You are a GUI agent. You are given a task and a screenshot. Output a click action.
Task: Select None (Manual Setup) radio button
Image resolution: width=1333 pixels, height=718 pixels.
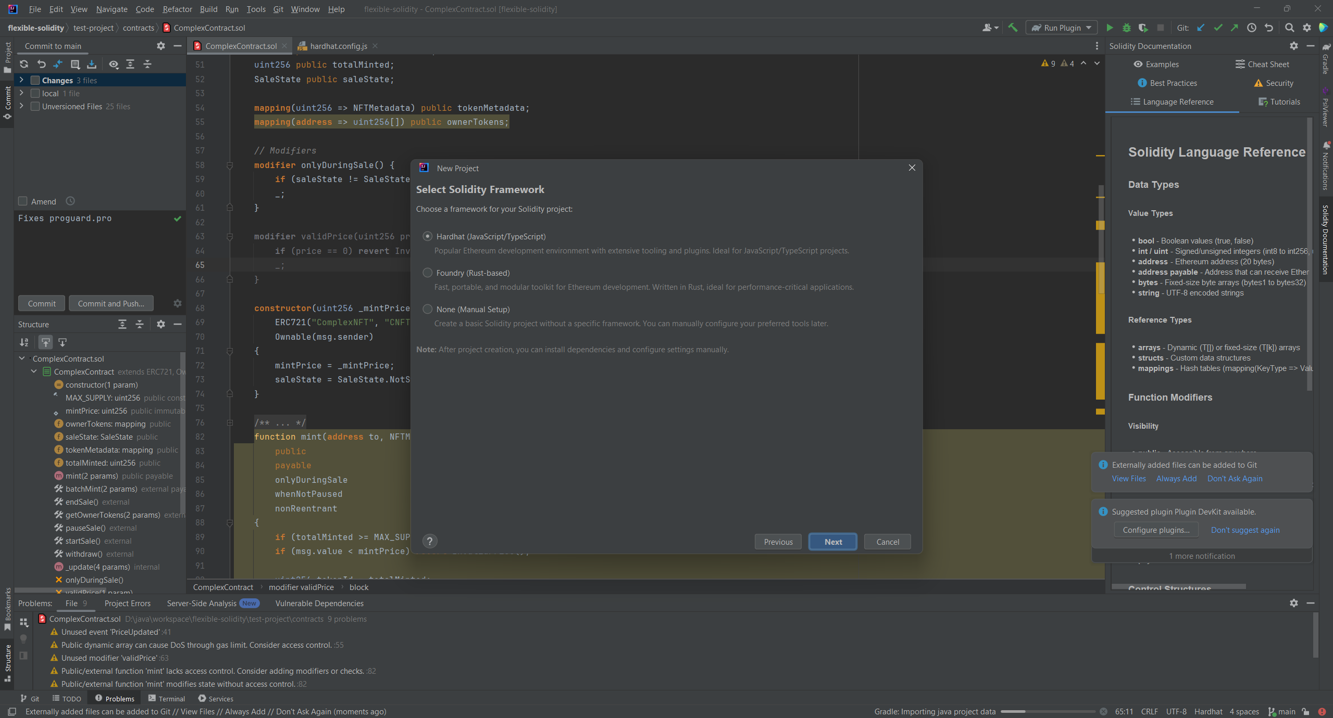click(428, 309)
